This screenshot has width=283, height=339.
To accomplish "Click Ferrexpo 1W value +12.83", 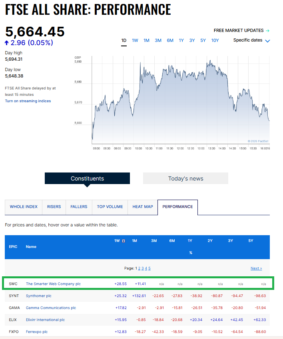I will point(120,332).
